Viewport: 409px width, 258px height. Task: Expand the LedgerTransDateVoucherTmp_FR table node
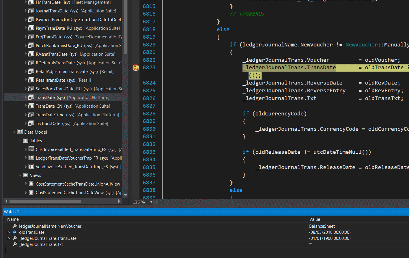click(26, 158)
